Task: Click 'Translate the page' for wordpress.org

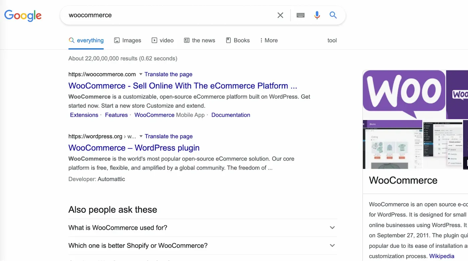Action: (169, 136)
